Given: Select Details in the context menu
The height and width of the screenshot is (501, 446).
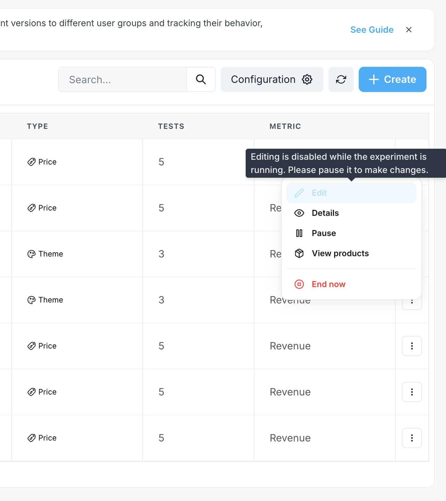Looking at the screenshot, I should pos(325,213).
